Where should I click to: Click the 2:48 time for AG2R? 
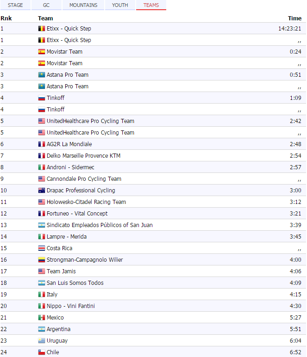pos(295,144)
